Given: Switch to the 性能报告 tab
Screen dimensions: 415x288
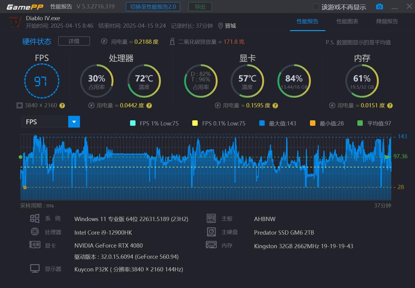Looking at the screenshot, I should (x=308, y=21).
